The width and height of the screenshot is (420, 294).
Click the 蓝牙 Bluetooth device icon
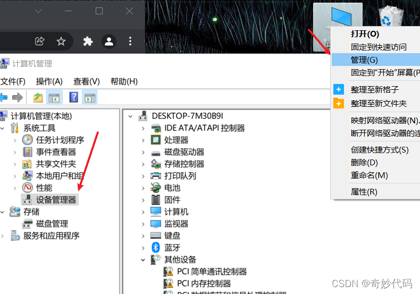tap(156, 247)
